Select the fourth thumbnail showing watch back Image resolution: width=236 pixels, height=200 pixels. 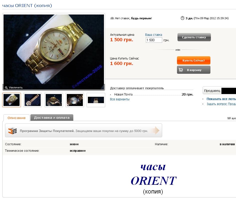pyautogui.click(x=75, y=100)
